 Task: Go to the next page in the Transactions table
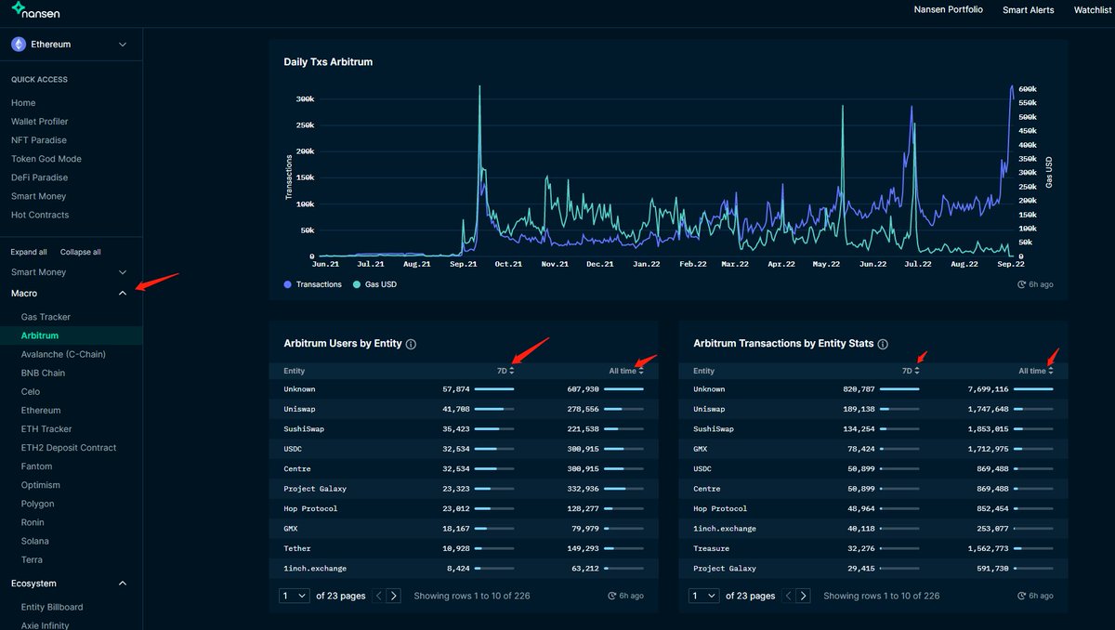pyautogui.click(x=804, y=596)
